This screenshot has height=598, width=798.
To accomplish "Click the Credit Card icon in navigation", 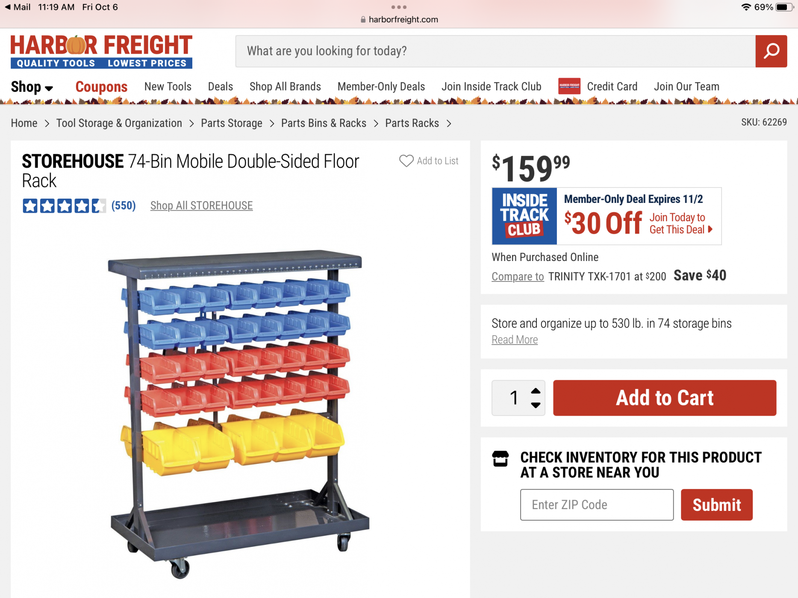I will 569,86.
